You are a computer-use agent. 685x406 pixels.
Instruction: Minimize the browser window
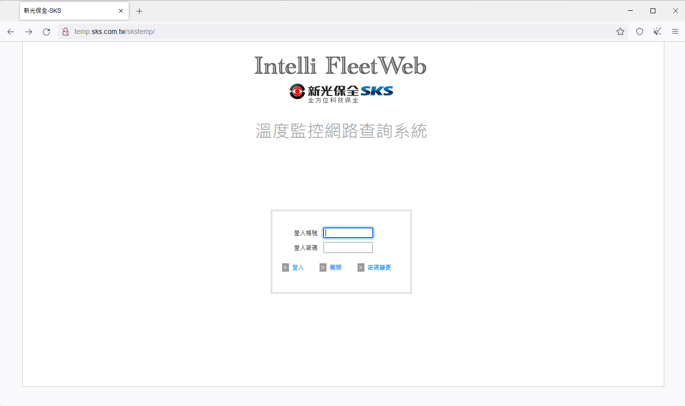(630, 11)
